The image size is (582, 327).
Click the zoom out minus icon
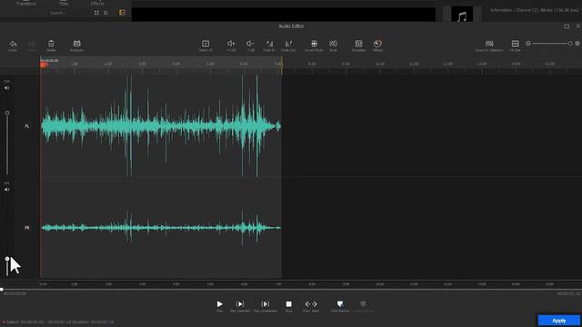click(528, 44)
